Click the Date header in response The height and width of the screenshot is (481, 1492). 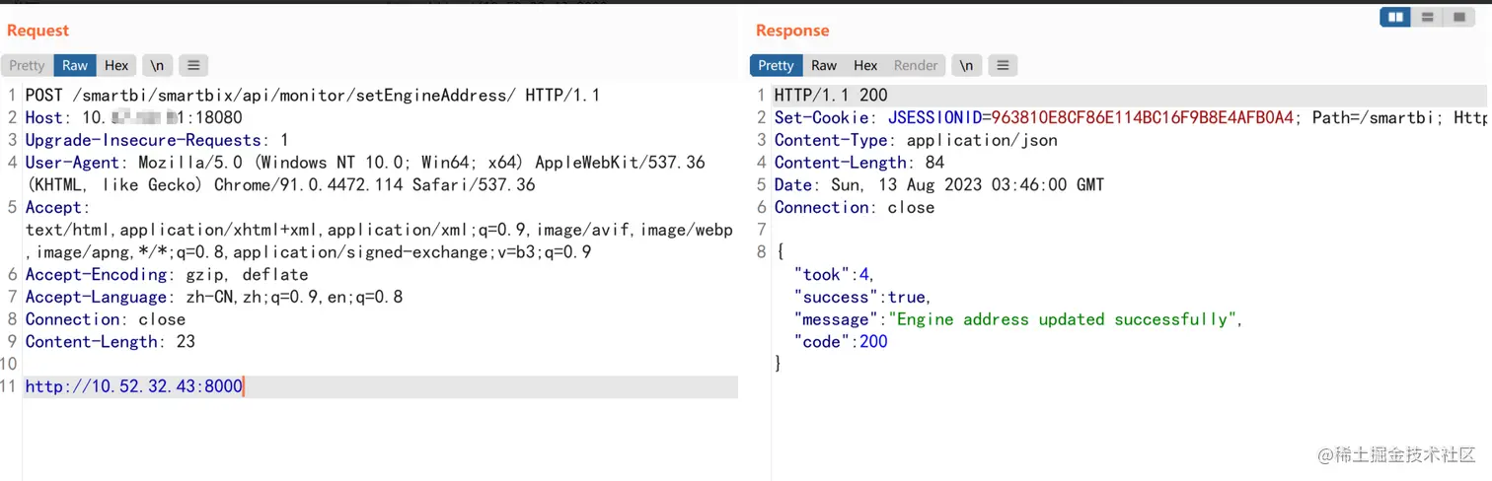click(x=939, y=185)
